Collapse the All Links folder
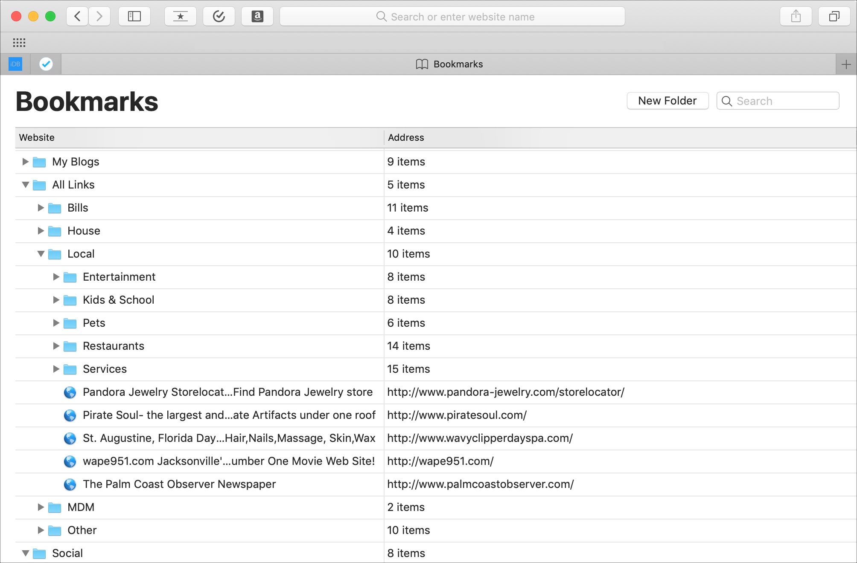The image size is (857, 563). [26, 185]
